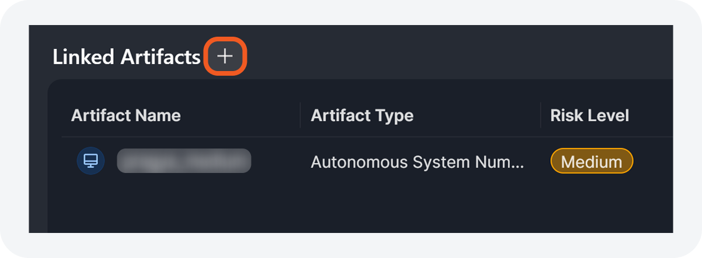Click the Autonomous System Num... type cell

417,162
